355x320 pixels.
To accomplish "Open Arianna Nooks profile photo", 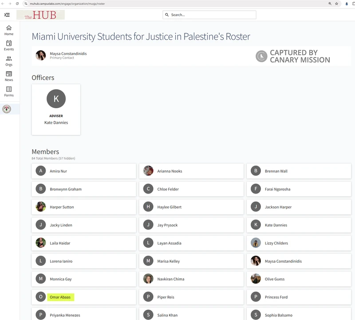I will click(148, 171).
